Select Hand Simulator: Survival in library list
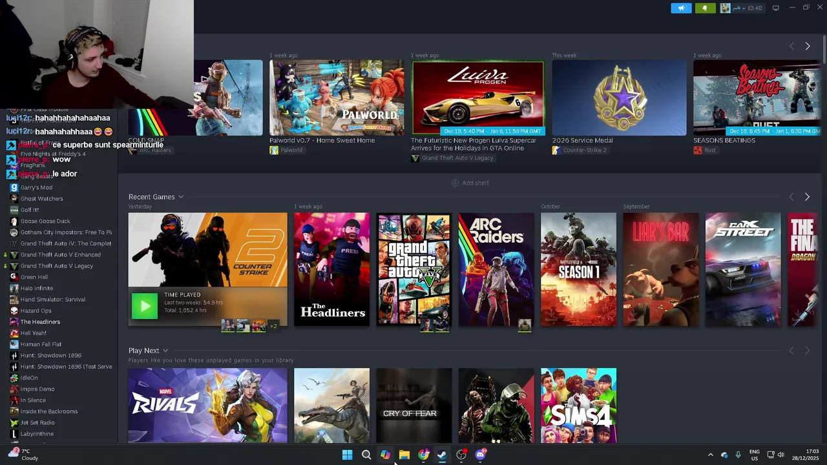The height and width of the screenshot is (465, 827). click(53, 300)
